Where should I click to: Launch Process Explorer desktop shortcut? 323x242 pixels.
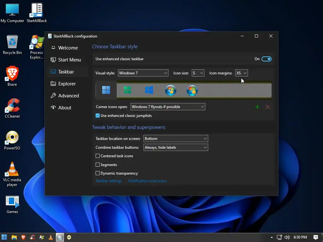[37, 47]
